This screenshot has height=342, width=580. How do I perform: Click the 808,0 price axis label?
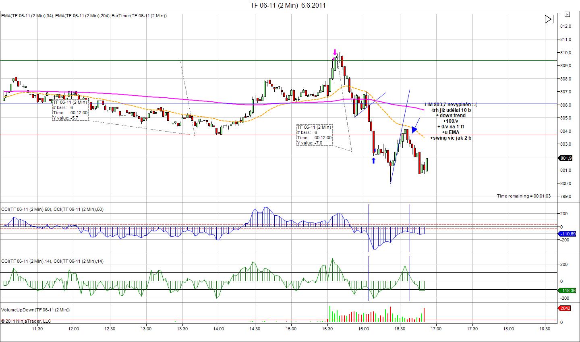566,79
